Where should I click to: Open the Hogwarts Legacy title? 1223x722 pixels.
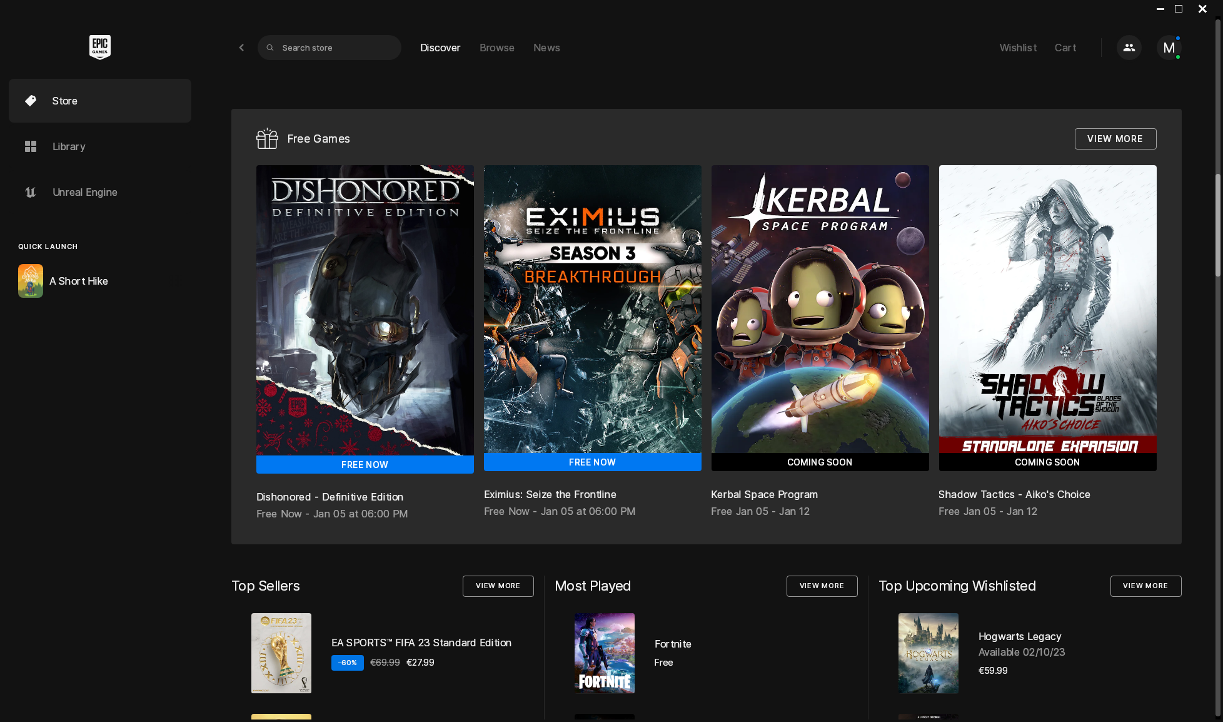point(1020,636)
